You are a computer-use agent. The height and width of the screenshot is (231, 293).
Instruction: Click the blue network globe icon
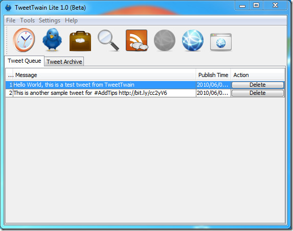point(193,40)
